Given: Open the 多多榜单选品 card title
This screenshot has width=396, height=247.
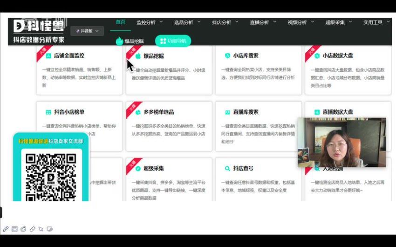Looking at the screenshot, I should [159, 112].
